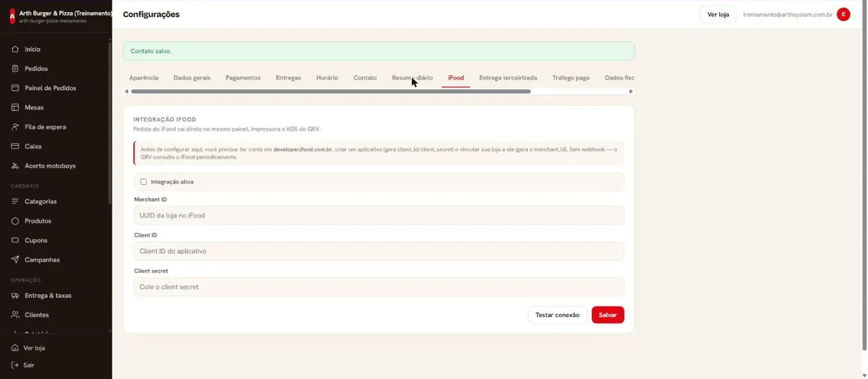The width and height of the screenshot is (868, 379).
Task: Click the tabs scroll right arrow
Action: (631, 92)
